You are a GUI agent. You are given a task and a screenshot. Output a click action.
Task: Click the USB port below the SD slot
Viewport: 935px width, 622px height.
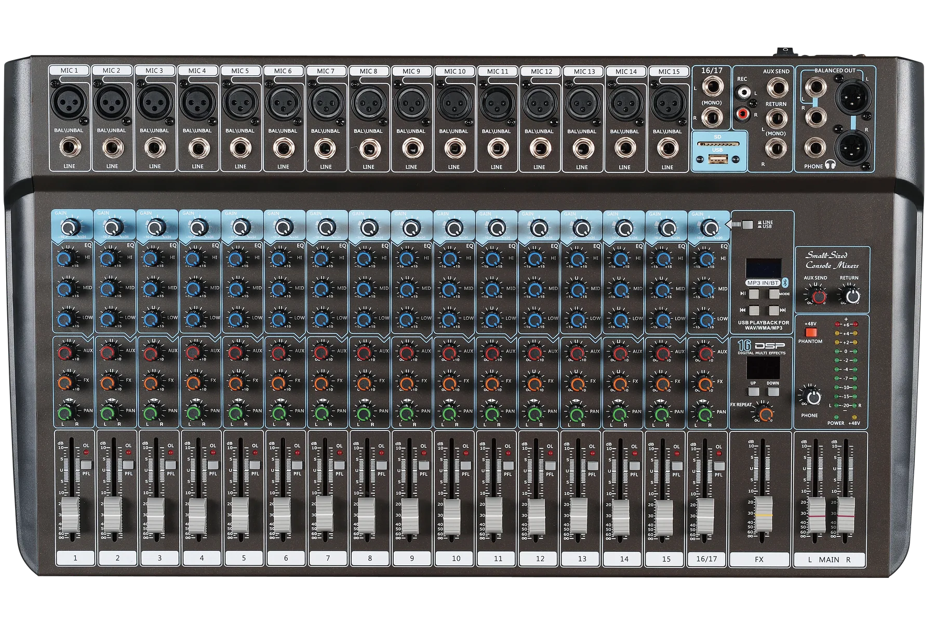click(x=717, y=159)
